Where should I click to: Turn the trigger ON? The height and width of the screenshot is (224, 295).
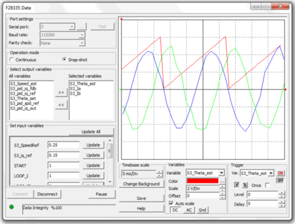click(280, 173)
